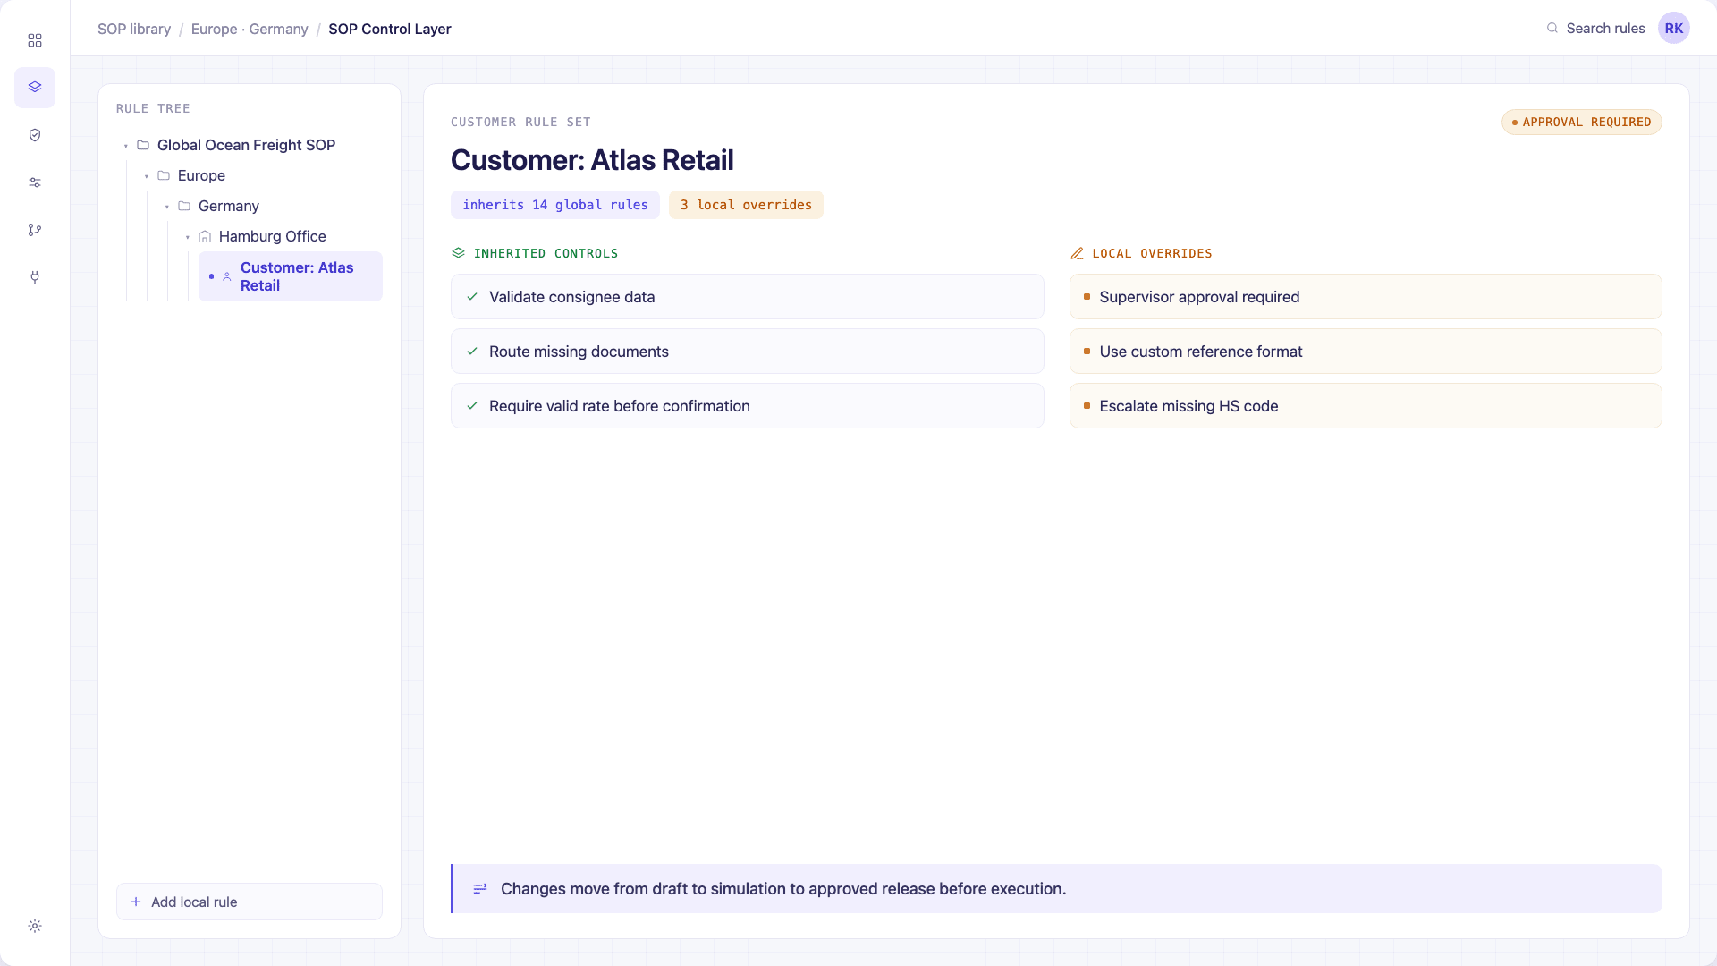Click folder icon next to Germany
Image resolution: width=1717 pixels, height=966 pixels.
click(x=184, y=206)
